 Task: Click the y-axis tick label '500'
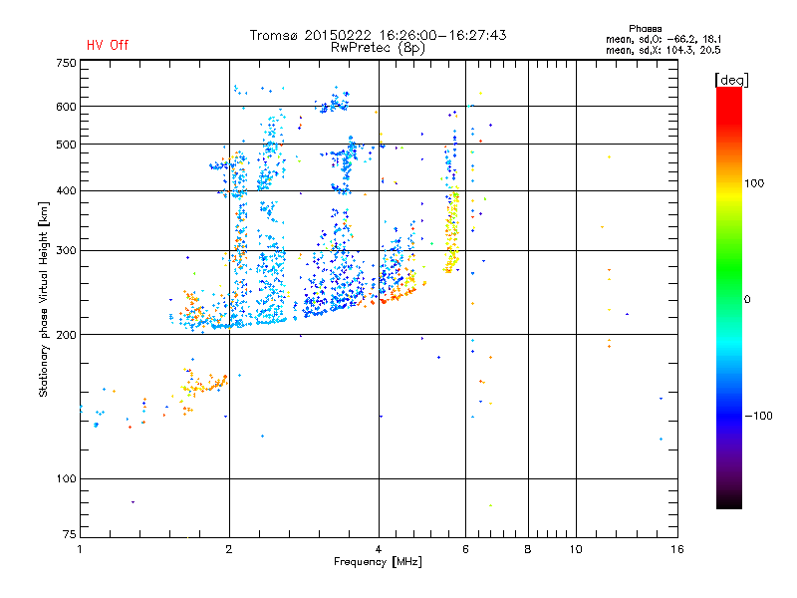click(66, 145)
